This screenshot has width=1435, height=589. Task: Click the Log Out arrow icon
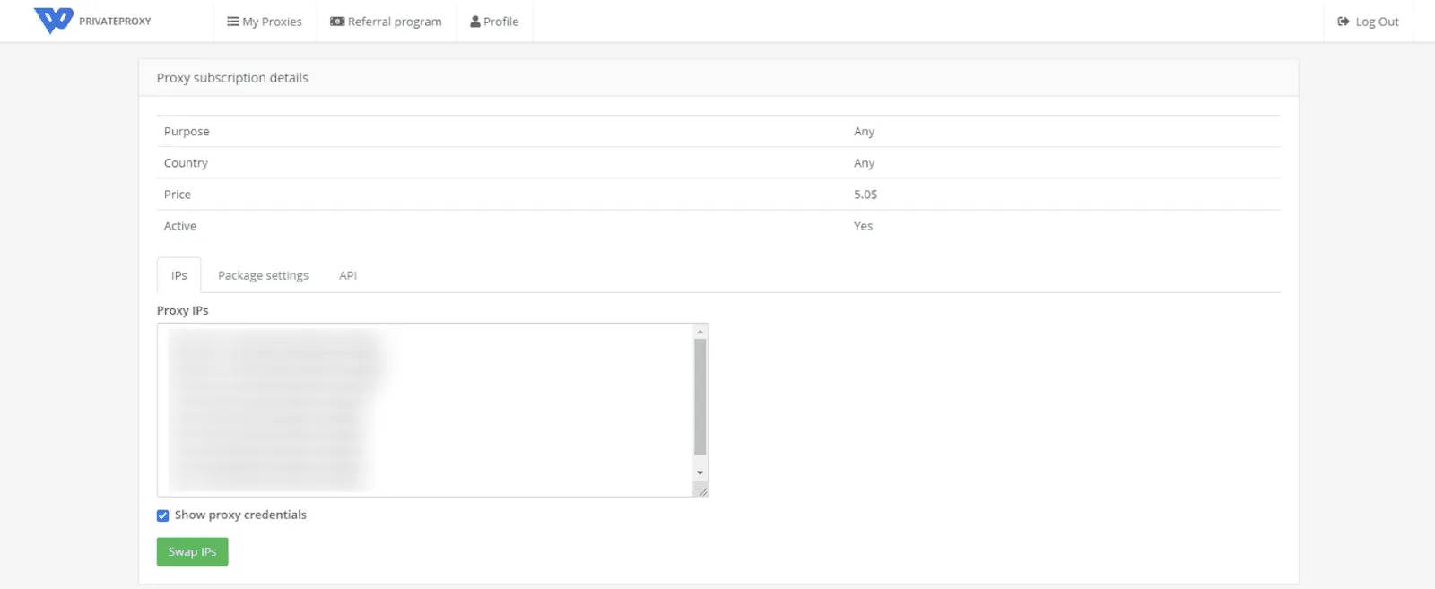coord(1344,22)
